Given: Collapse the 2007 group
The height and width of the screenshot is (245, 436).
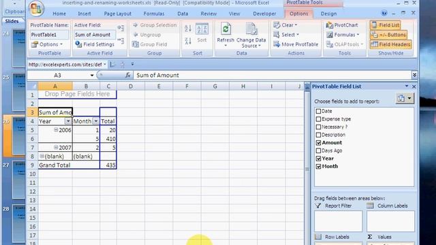Looking at the screenshot, I should [x=56, y=147].
